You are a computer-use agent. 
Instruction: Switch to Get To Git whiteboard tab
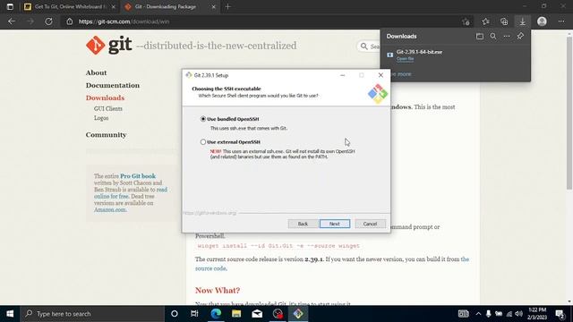point(70,6)
